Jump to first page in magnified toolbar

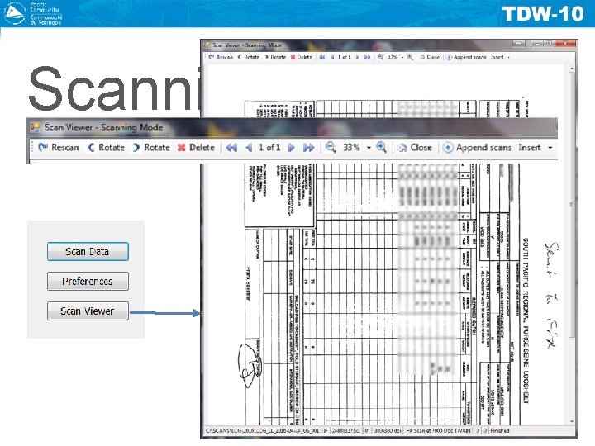coord(231,148)
